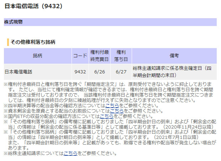221x161 pixels.
Task: Click the 権利付最終売買日 column header
Action: point(100,56)
